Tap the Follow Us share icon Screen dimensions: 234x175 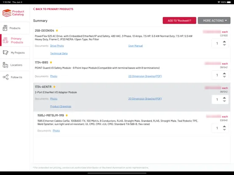click(x=6, y=77)
